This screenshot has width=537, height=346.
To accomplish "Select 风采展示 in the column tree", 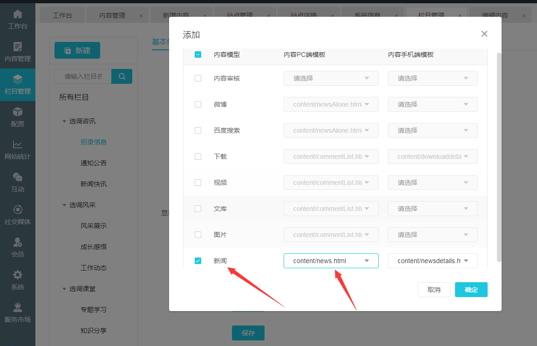I will tap(94, 226).
